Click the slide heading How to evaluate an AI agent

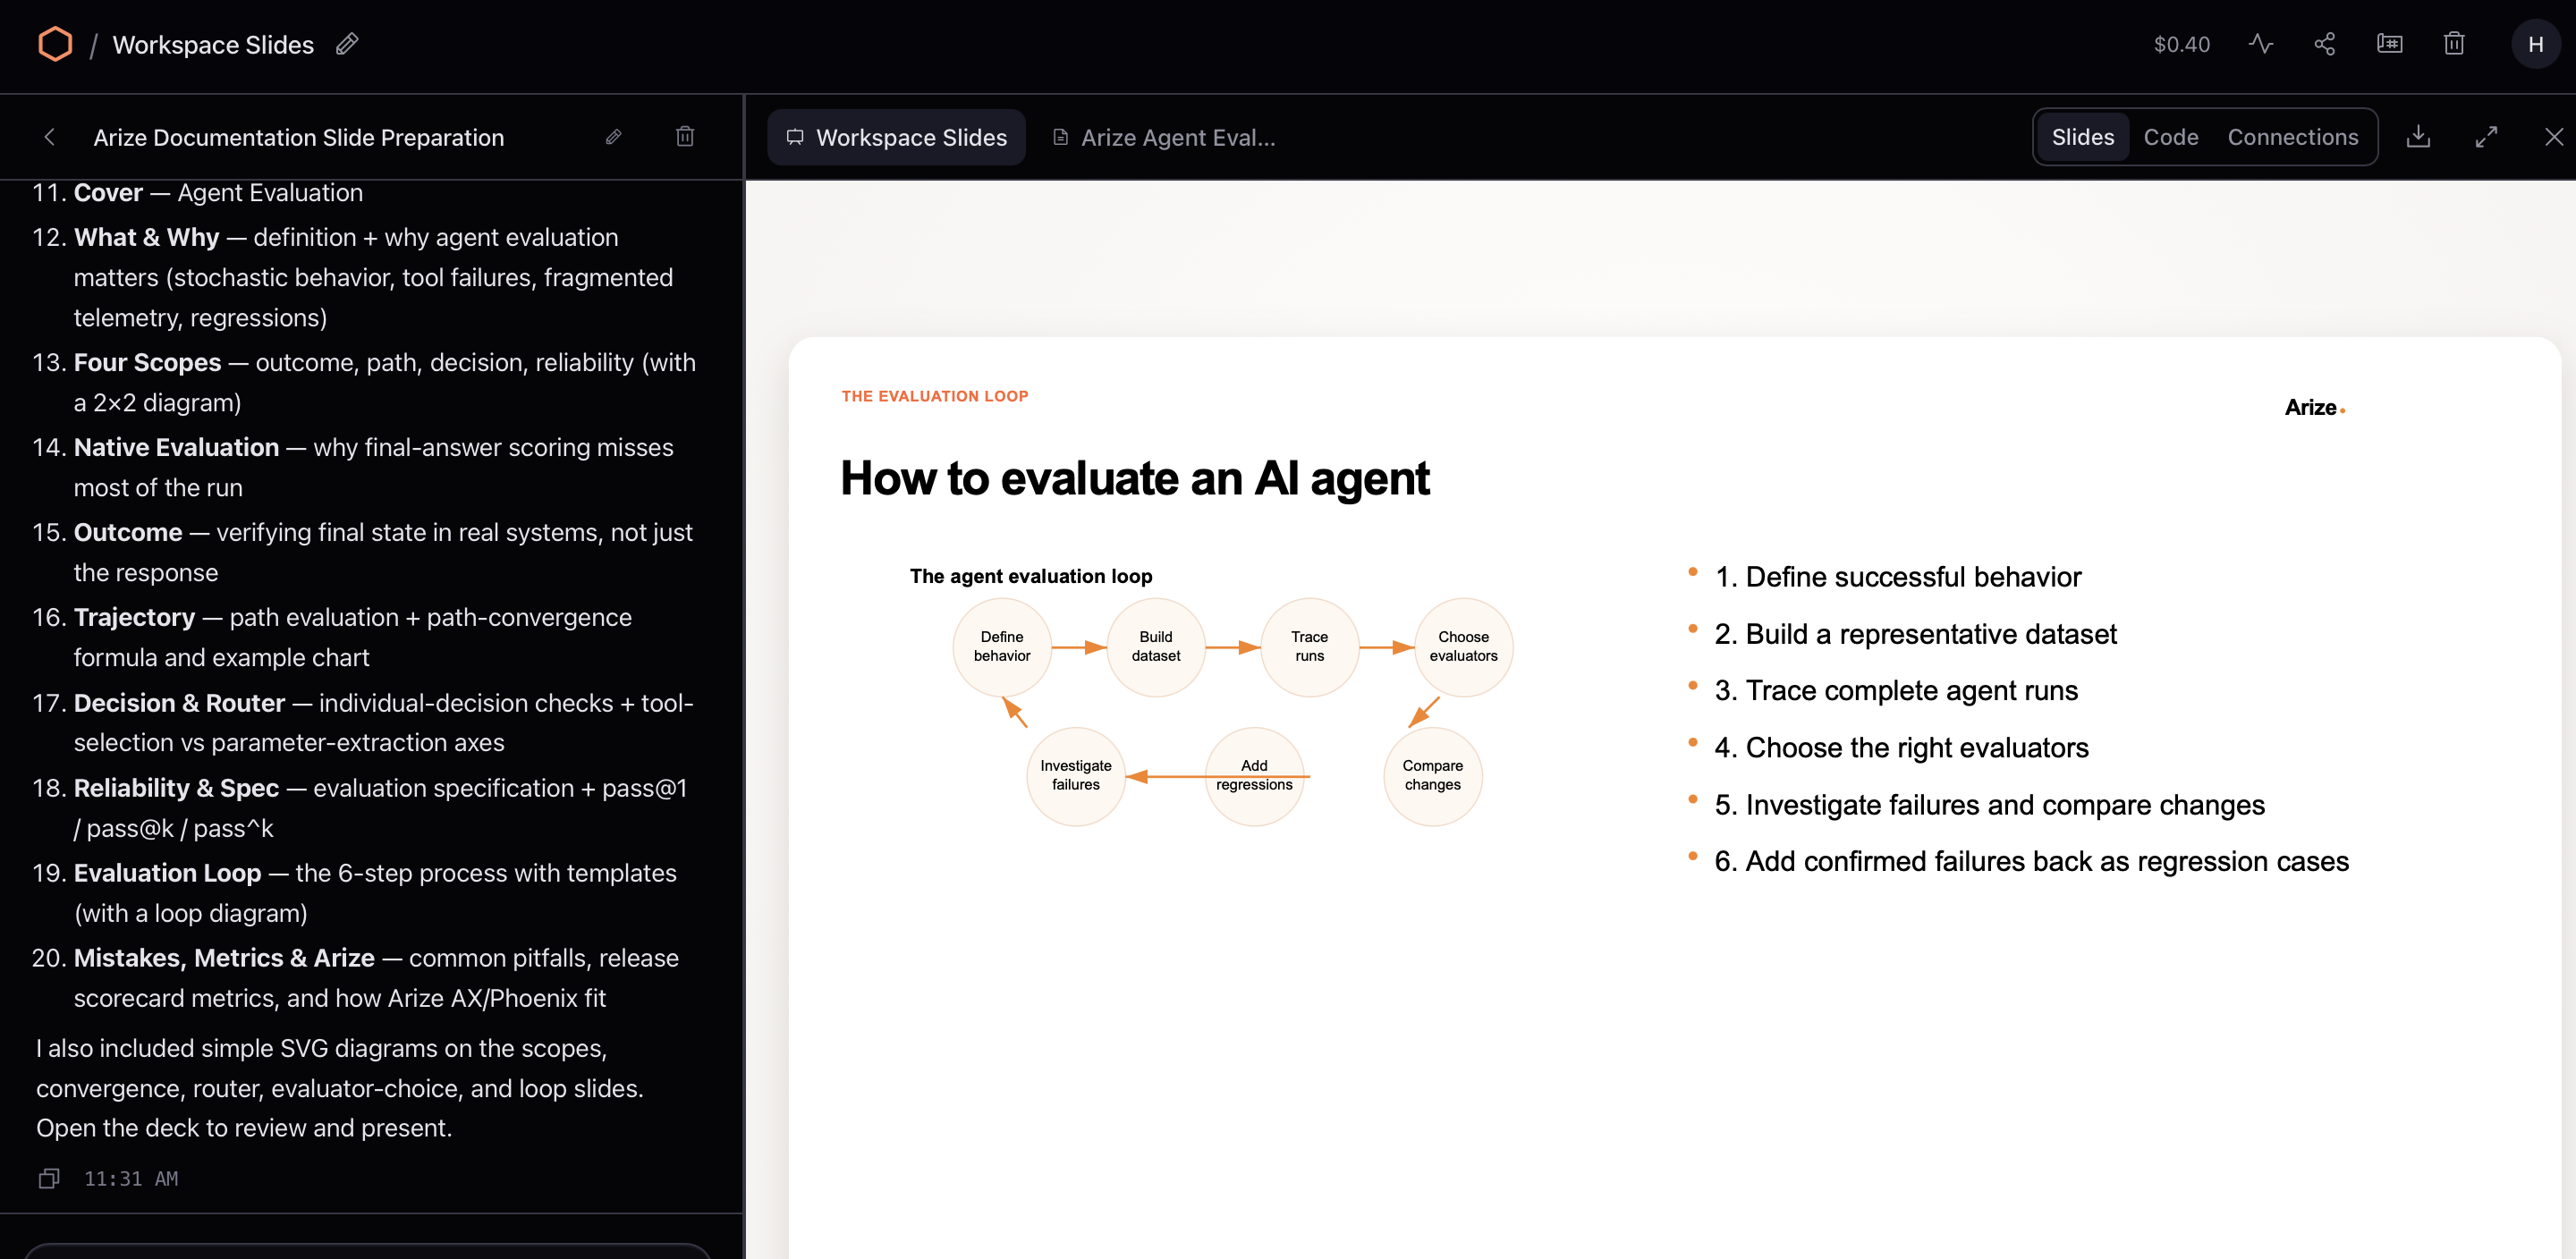pyautogui.click(x=1135, y=478)
